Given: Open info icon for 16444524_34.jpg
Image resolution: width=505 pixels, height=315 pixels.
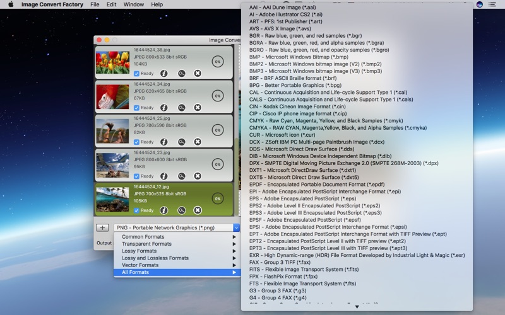Looking at the screenshot, I should click(x=164, y=108).
